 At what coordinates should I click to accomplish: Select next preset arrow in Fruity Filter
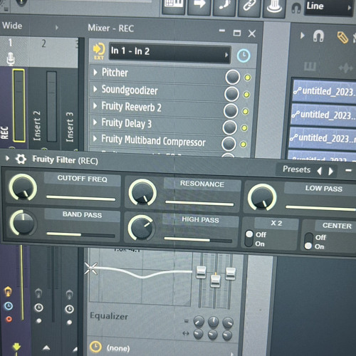(x=331, y=172)
